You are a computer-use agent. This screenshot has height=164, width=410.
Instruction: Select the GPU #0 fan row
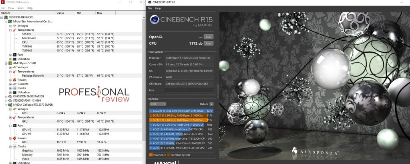click(x=71, y=130)
